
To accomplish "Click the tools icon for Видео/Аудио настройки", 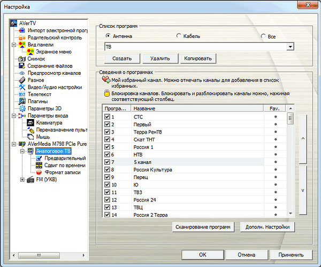I will (22, 87).
